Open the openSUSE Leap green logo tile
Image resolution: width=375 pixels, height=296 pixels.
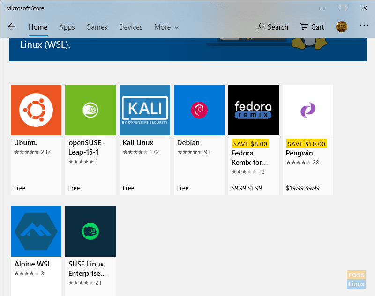90,110
